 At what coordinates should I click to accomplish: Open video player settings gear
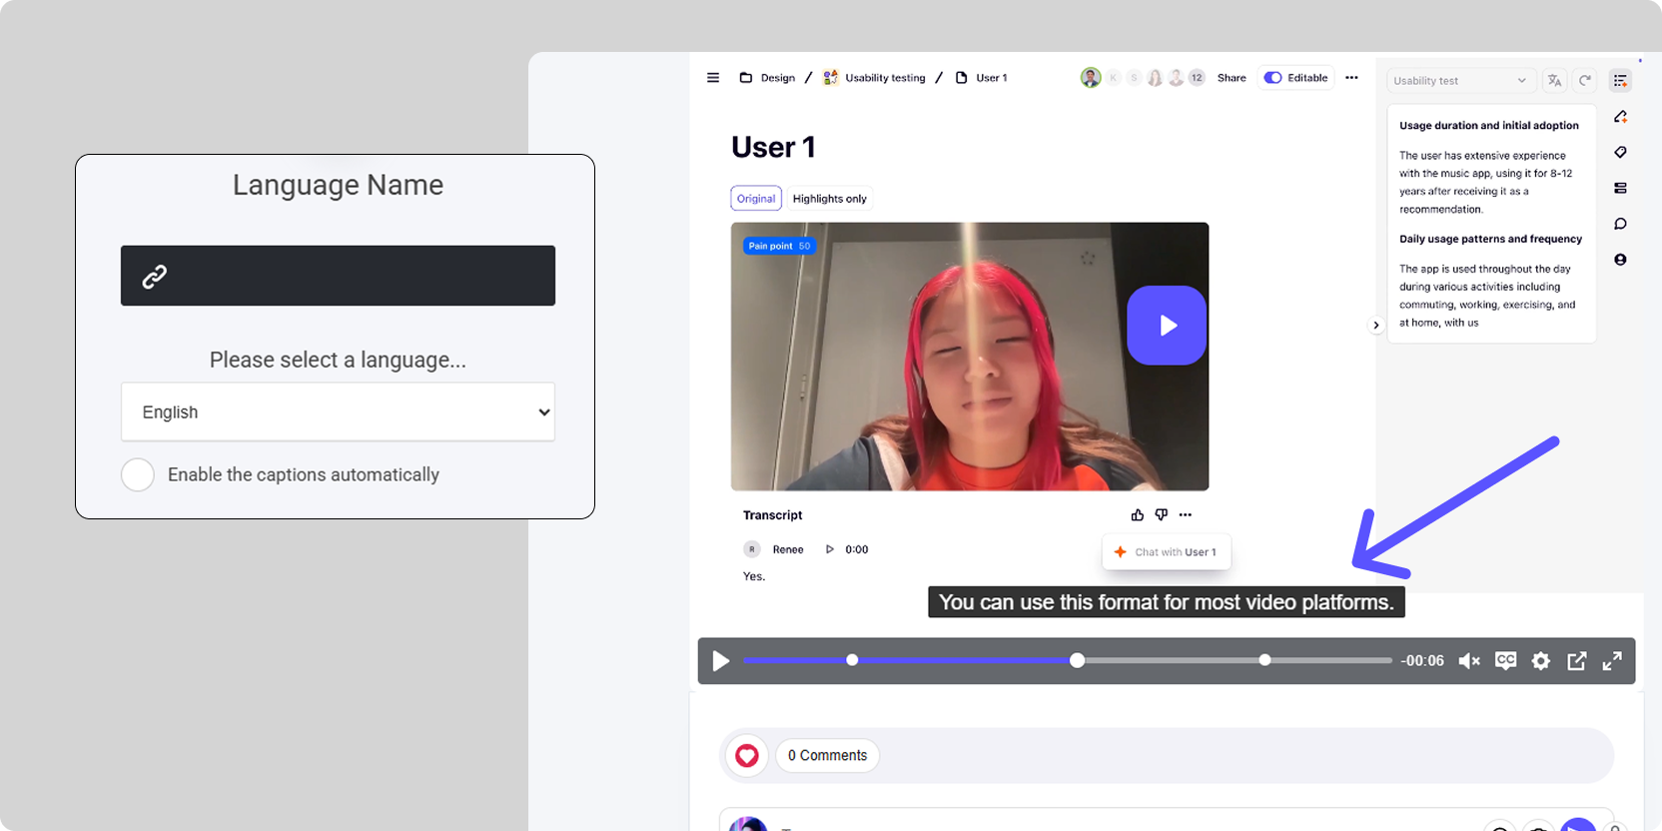point(1541,661)
